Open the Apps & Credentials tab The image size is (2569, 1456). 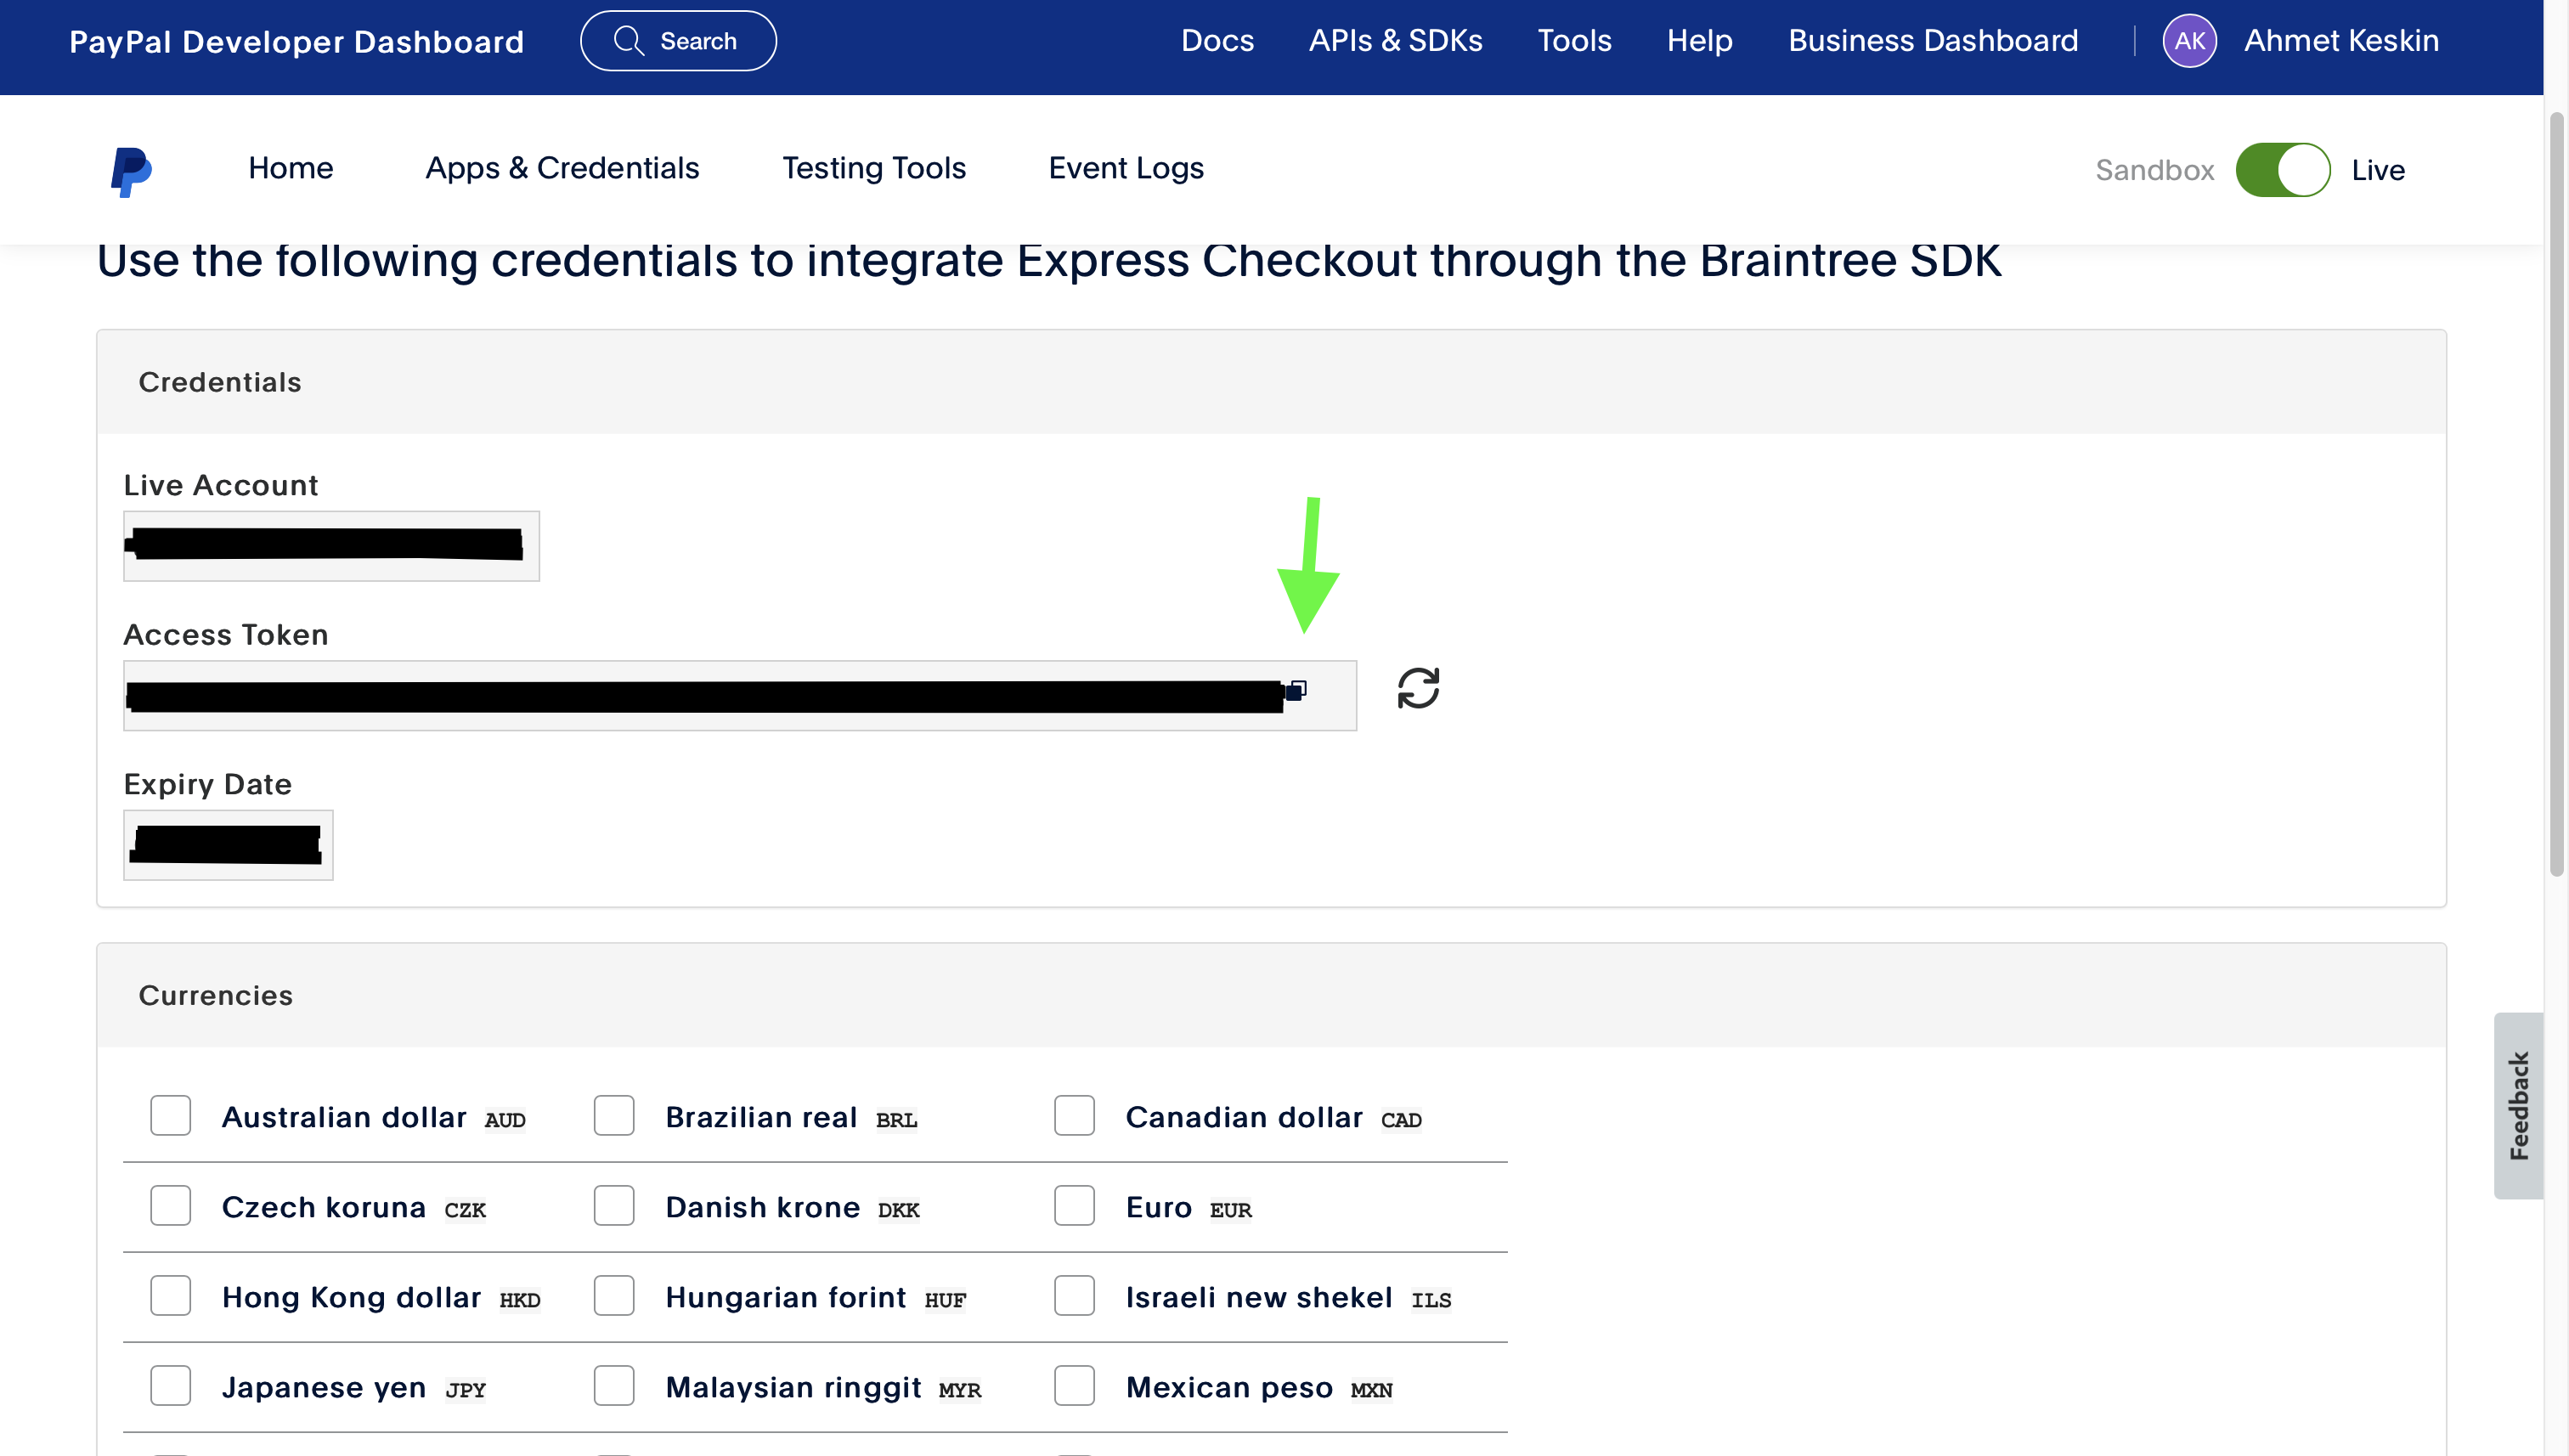[x=562, y=168]
